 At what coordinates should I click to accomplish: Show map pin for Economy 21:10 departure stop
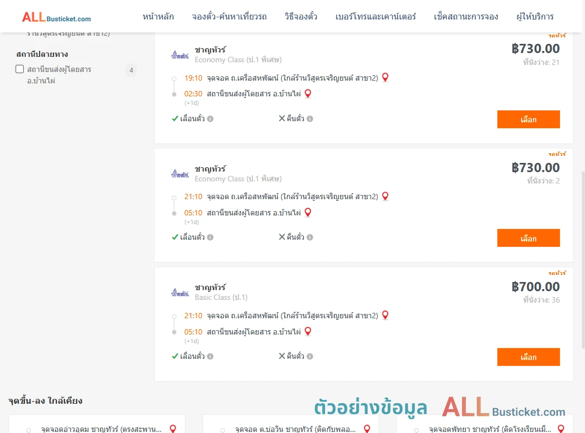386,196
